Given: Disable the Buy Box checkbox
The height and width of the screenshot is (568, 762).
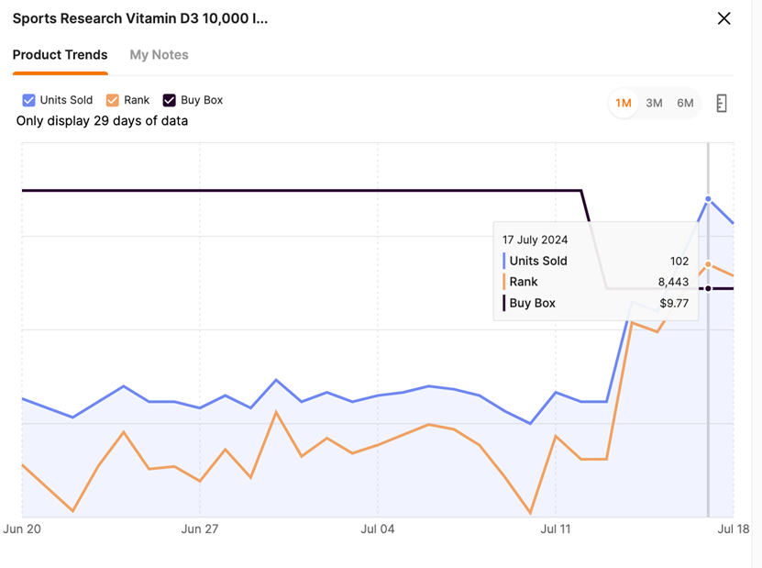Looking at the screenshot, I should [x=170, y=100].
